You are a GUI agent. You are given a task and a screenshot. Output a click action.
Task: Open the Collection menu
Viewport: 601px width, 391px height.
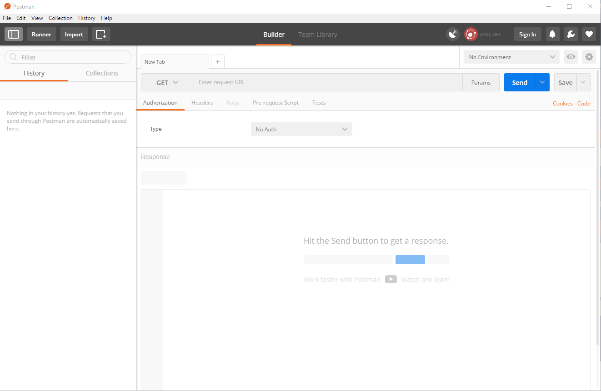click(60, 18)
